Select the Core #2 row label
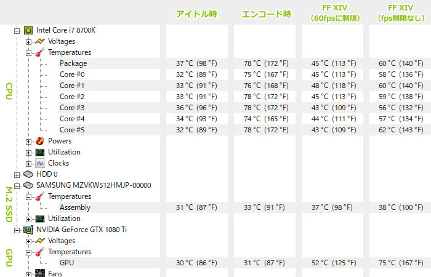 tap(72, 97)
